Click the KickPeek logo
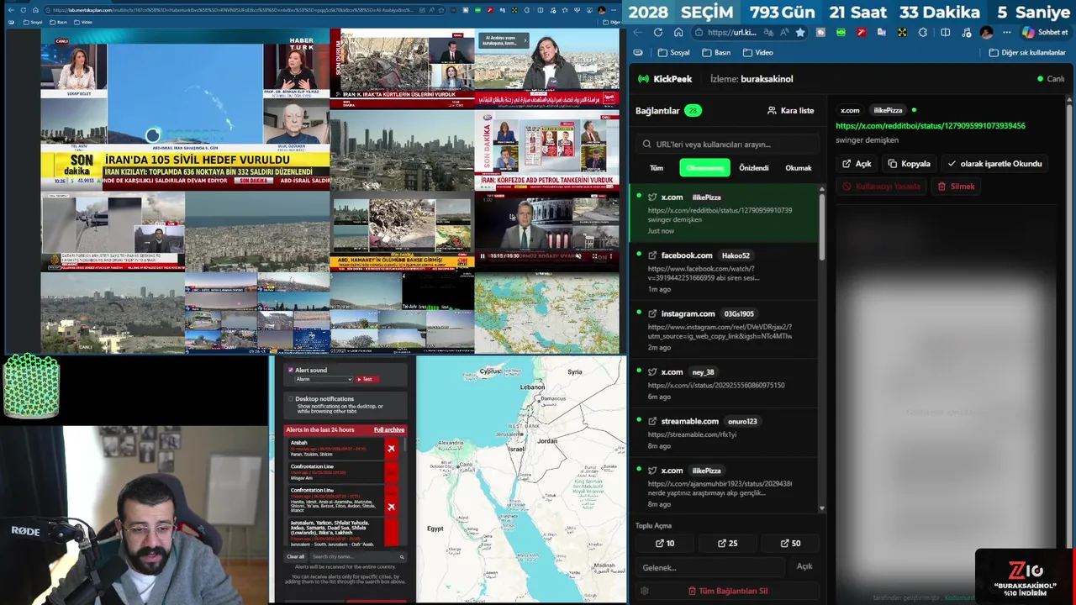This screenshot has width=1076, height=605. pos(665,79)
